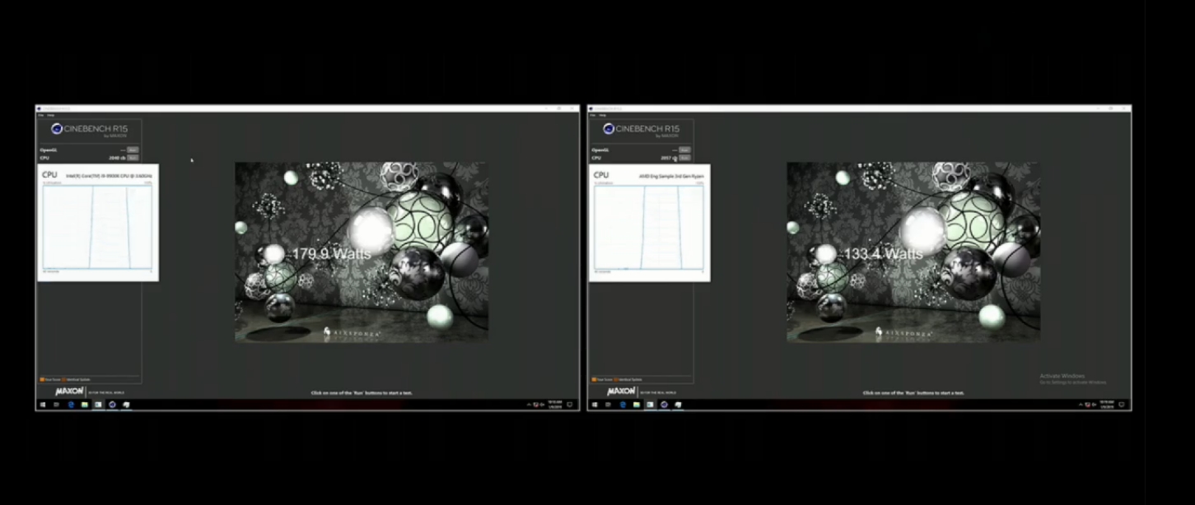1195x505 pixels.
Task: Show hidden tray icons on left taskbar
Action: pyautogui.click(x=529, y=405)
